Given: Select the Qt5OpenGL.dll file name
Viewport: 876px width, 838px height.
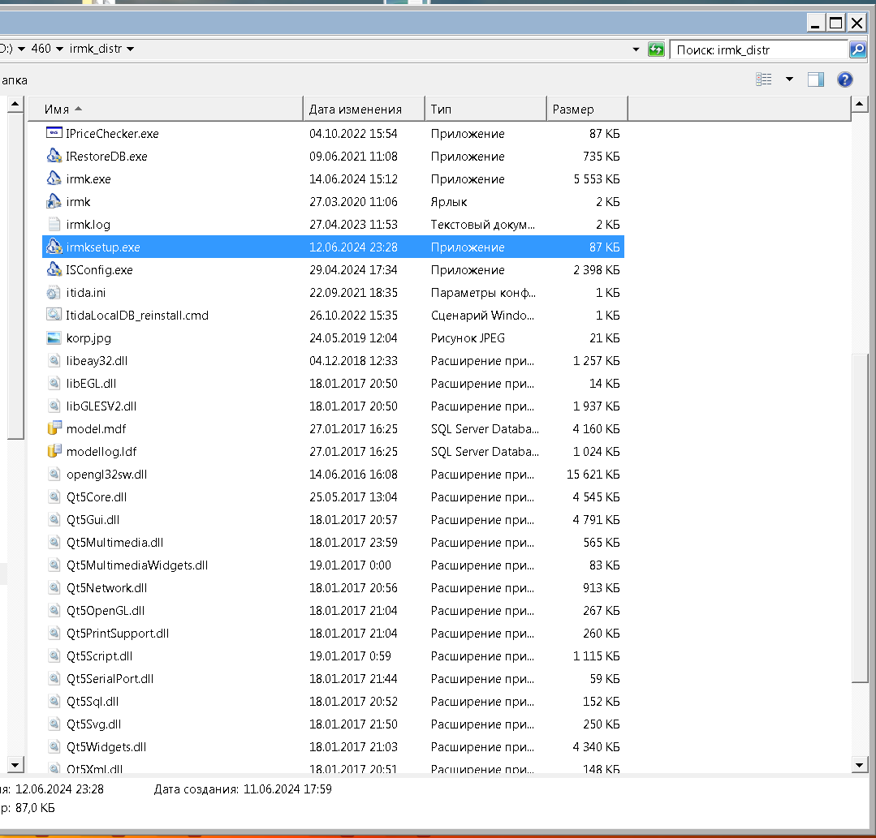Looking at the screenshot, I should (x=106, y=610).
